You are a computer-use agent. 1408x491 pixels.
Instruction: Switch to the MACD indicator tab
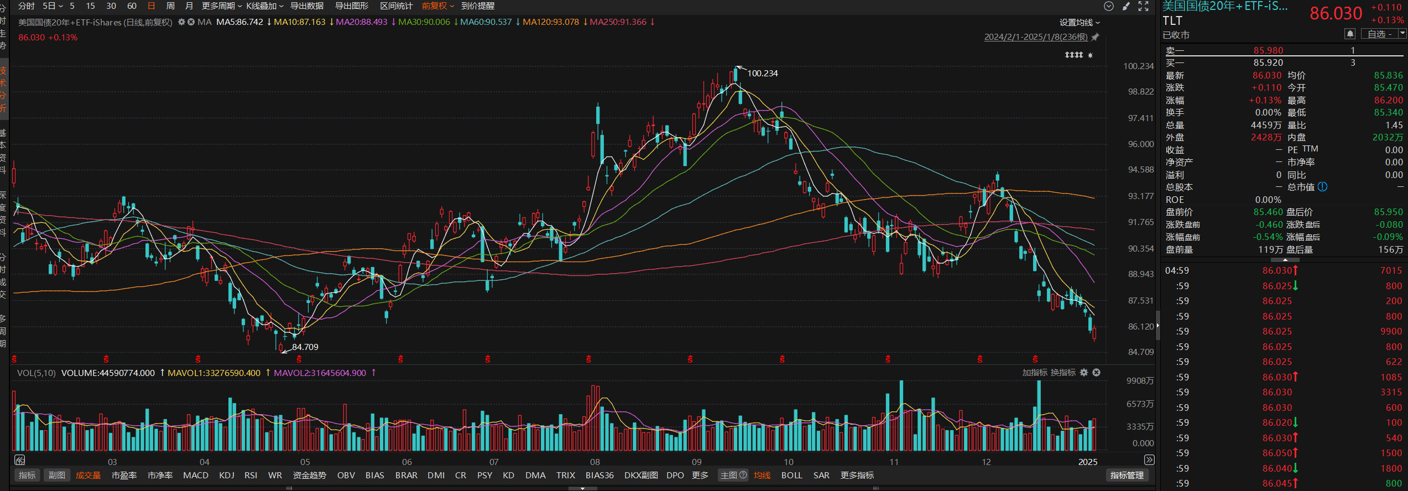click(x=196, y=476)
